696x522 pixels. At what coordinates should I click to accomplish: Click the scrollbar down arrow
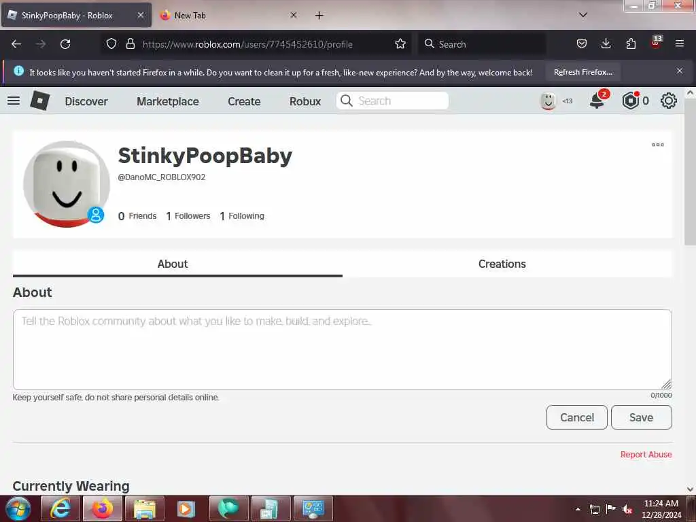pyautogui.click(x=691, y=489)
